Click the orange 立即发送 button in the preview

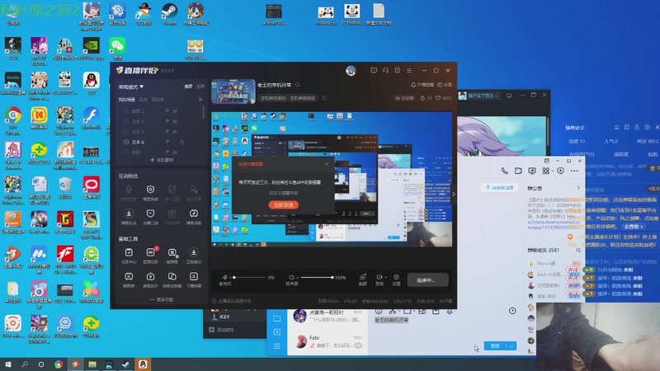pyautogui.click(x=283, y=204)
